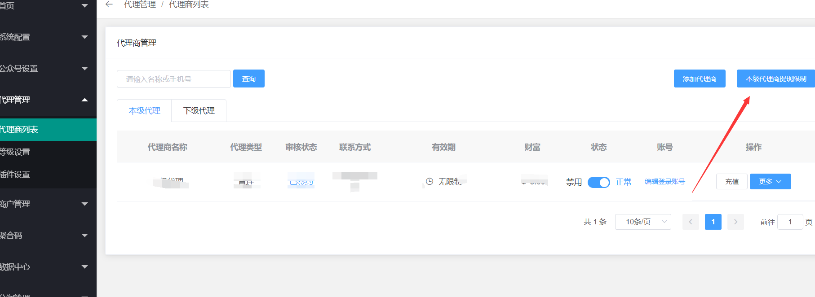This screenshot has height=297, width=815.
Task: Click the 代理商名称 column header
Action: click(x=168, y=147)
